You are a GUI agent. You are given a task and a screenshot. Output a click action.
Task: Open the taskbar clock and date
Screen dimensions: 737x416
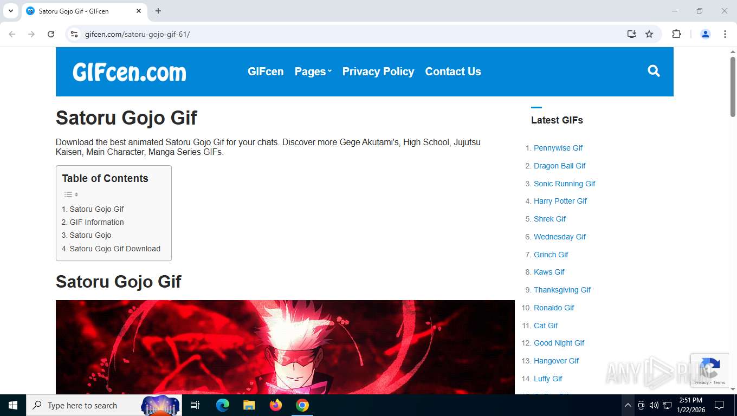pyautogui.click(x=690, y=405)
